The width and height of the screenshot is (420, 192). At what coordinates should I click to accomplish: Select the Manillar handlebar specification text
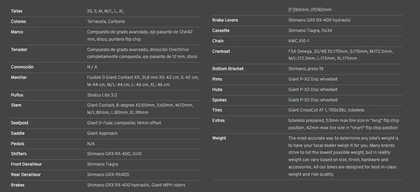[x=143, y=81]
